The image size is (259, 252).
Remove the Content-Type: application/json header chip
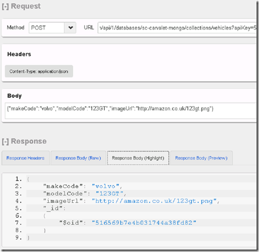coord(39,71)
